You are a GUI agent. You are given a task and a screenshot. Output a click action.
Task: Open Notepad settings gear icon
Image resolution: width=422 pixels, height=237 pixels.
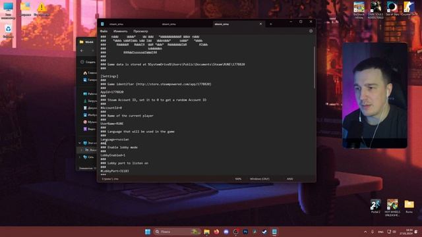(311, 31)
